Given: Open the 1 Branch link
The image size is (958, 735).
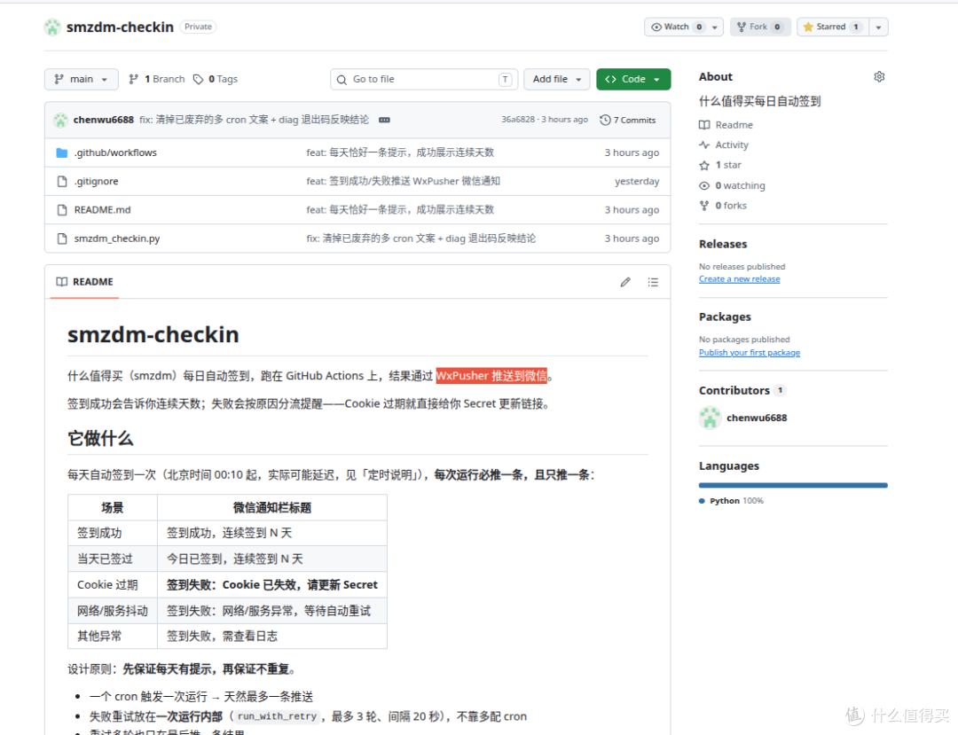Looking at the screenshot, I should [x=157, y=80].
